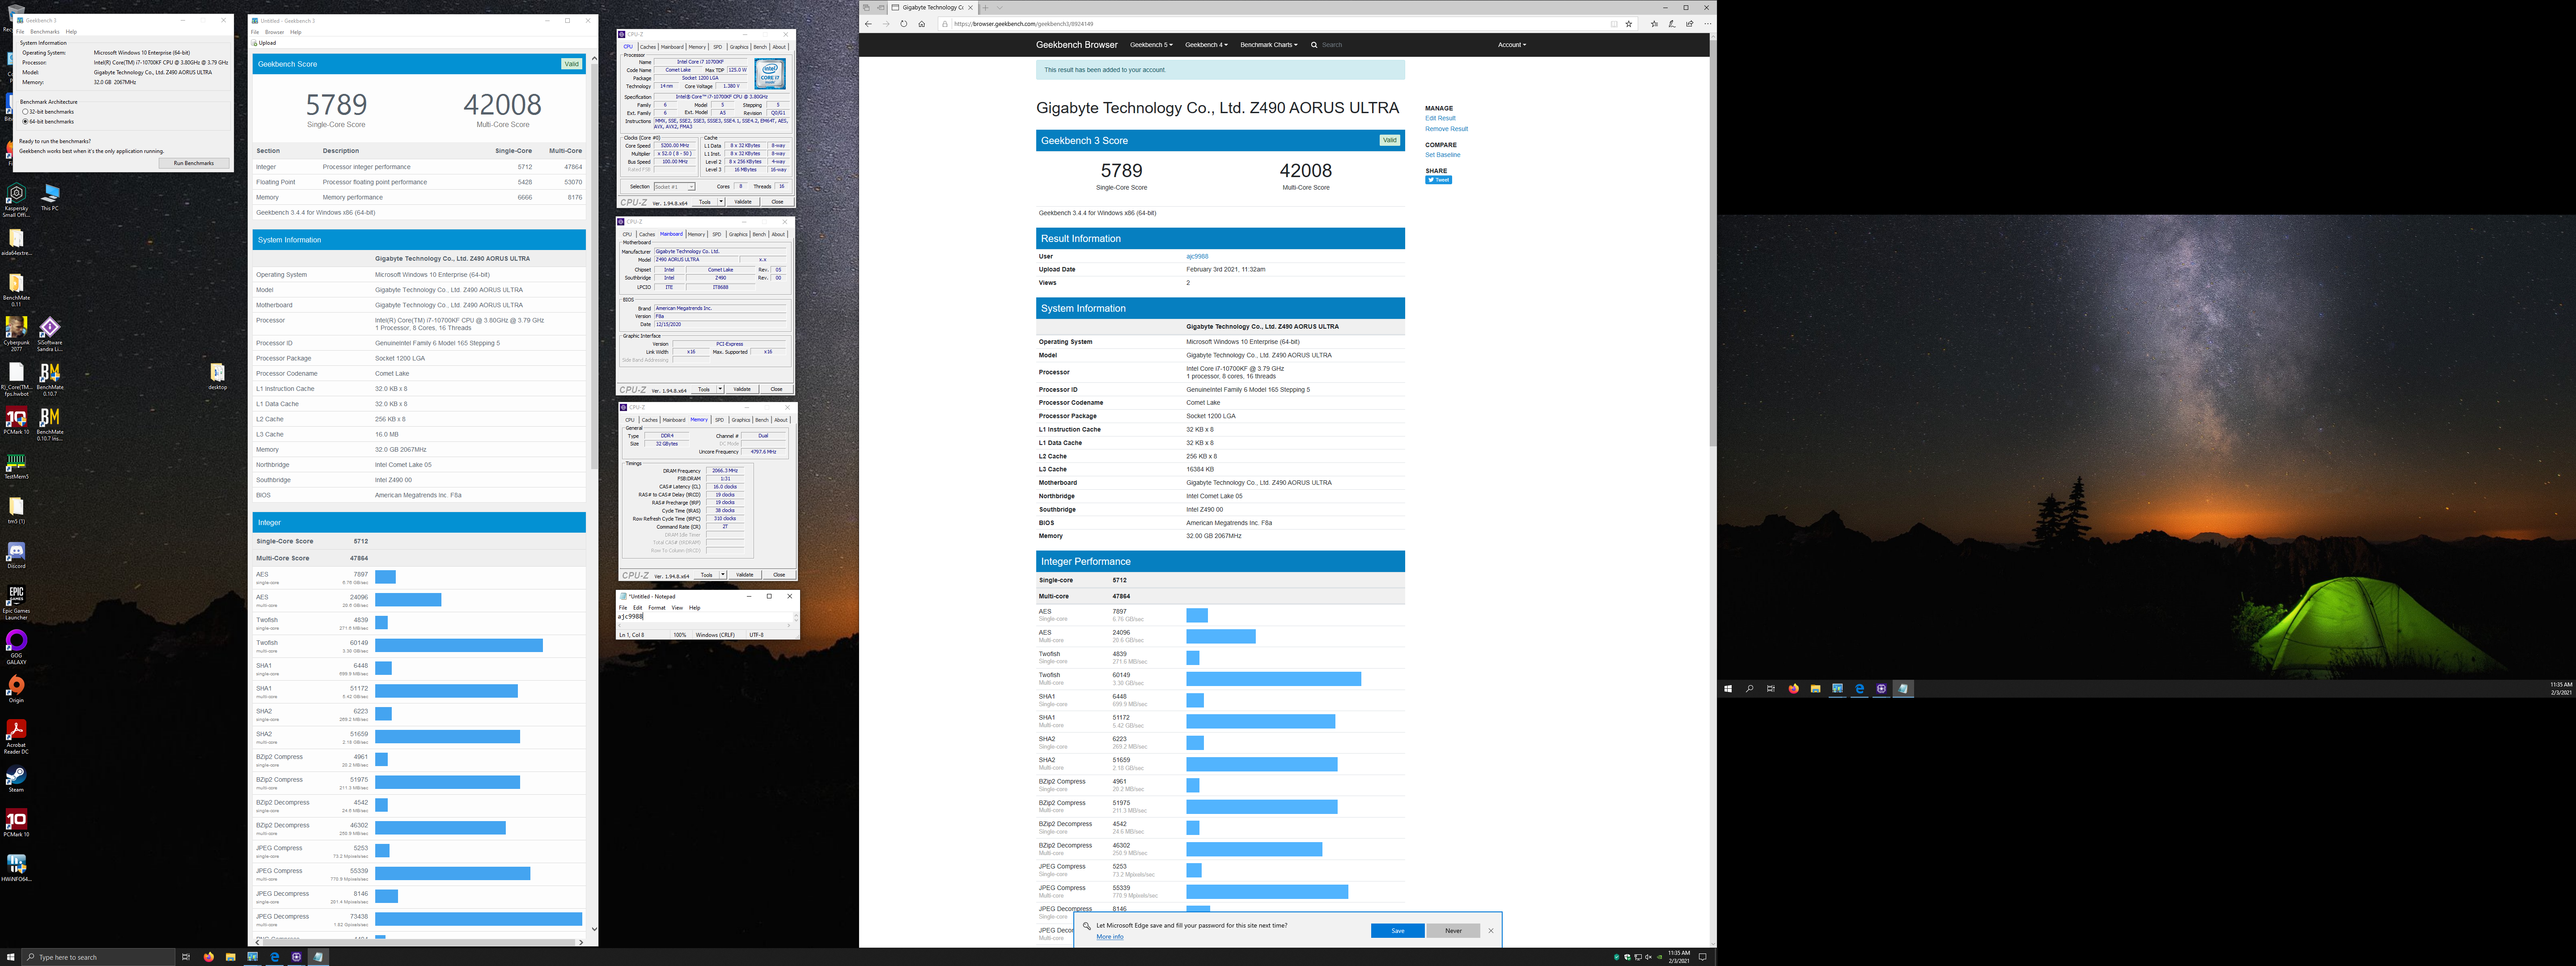Select 32-bit benchmarks radio button
This screenshot has height=966, width=2576.
click(25, 112)
